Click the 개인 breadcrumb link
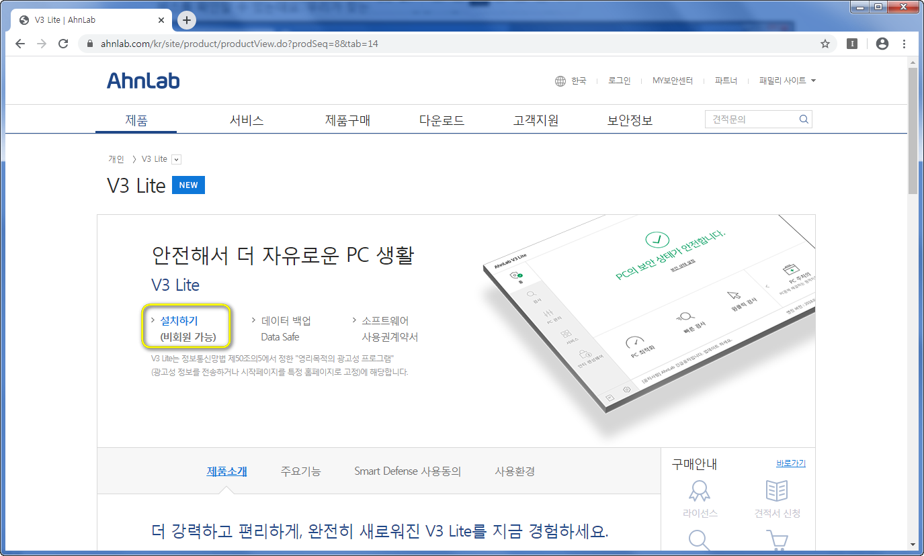The image size is (924, 556). coord(116,159)
